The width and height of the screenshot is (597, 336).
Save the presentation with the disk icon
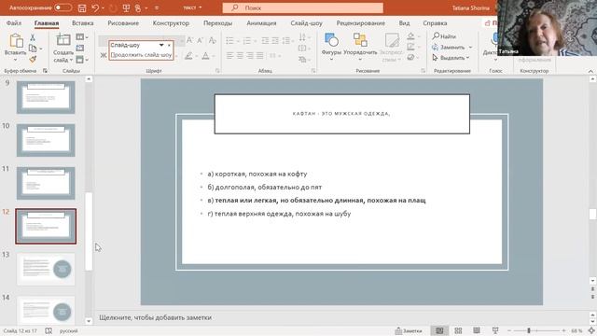(82, 7)
